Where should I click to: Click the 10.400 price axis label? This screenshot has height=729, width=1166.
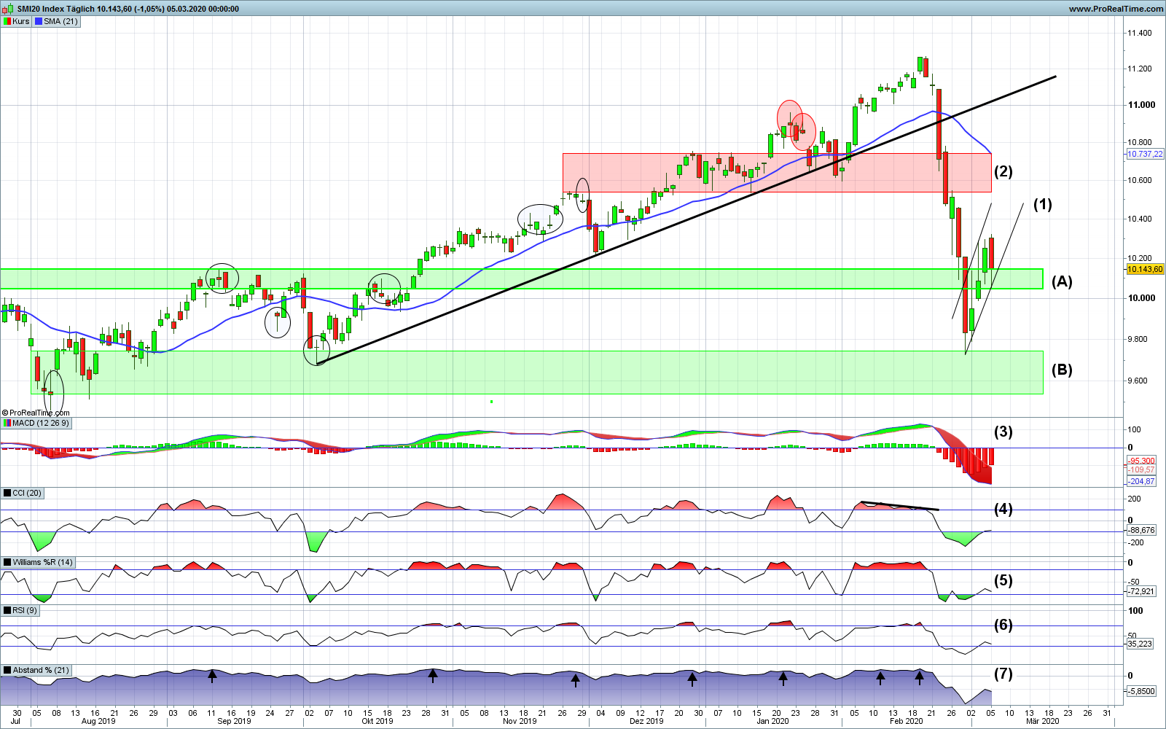(x=1140, y=219)
